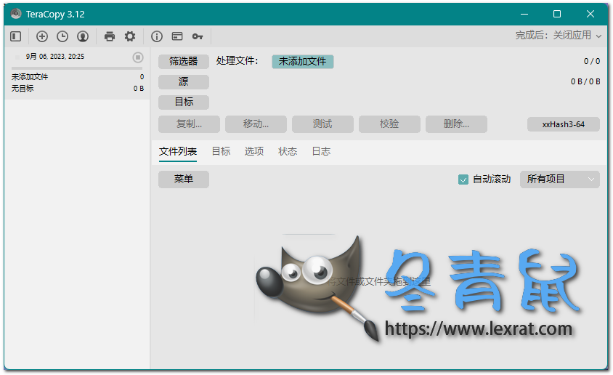The height and width of the screenshot is (375, 613).
Task: Click the card payment icon
Action: coord(177,36)
